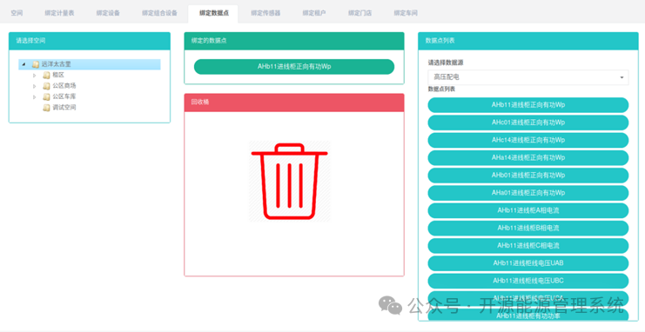The image size is (645, 332).
Task: Click AHb11进线柜正向有功Wp in the data point list
Action: point(528,105)
